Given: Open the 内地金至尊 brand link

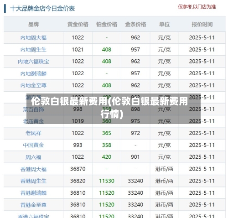Looking at the screenshot, I should tap(33, 85).
